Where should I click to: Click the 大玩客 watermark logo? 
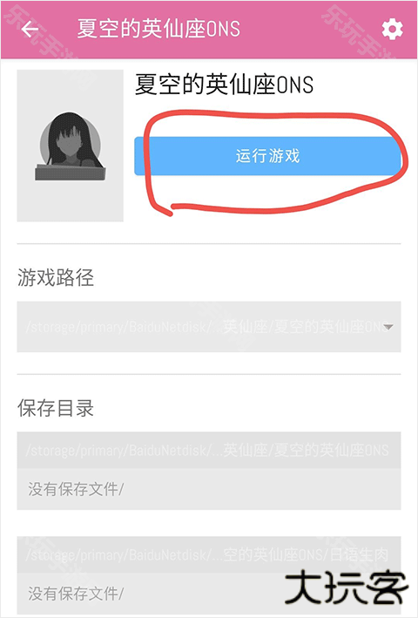346,587
